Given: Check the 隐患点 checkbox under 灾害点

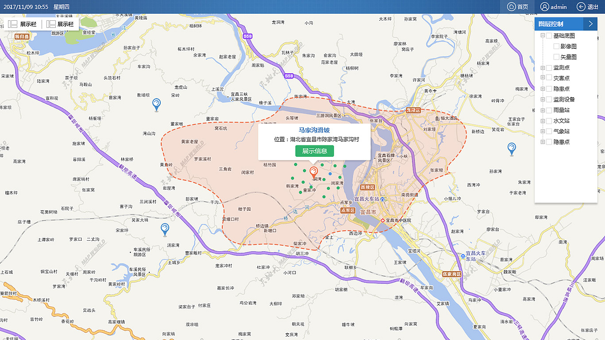Looking at the screenshot, I should (549, 89).
